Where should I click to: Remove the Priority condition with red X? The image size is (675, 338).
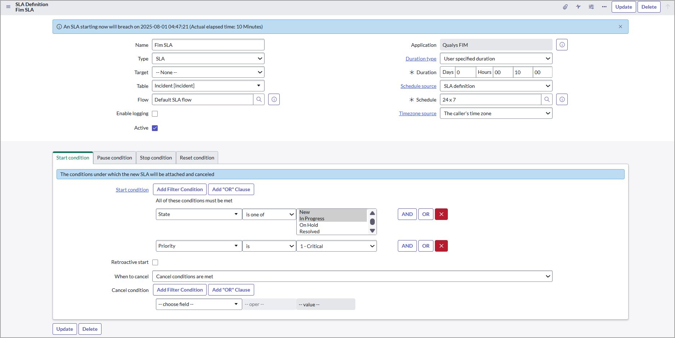(x=441, y=246)
